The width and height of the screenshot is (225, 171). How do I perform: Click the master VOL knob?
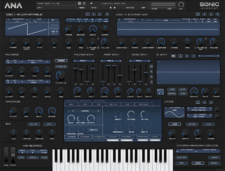pos(181,4)
